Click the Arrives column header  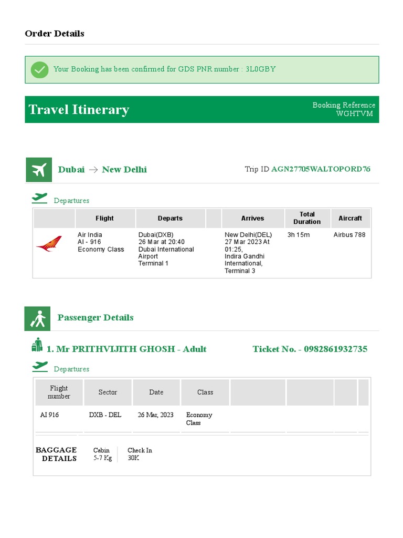pos(252,218)
